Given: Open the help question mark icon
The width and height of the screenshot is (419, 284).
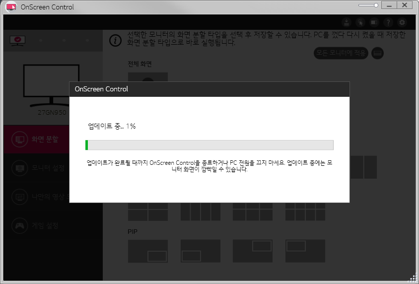Looking at the screenshot, I should [388, 22].
